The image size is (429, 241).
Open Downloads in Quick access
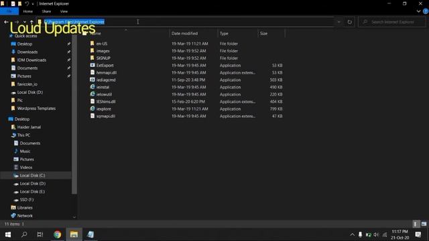coord(27,52)
